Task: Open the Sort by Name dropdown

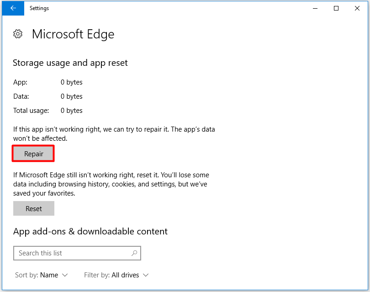Action: coord(42,275)
